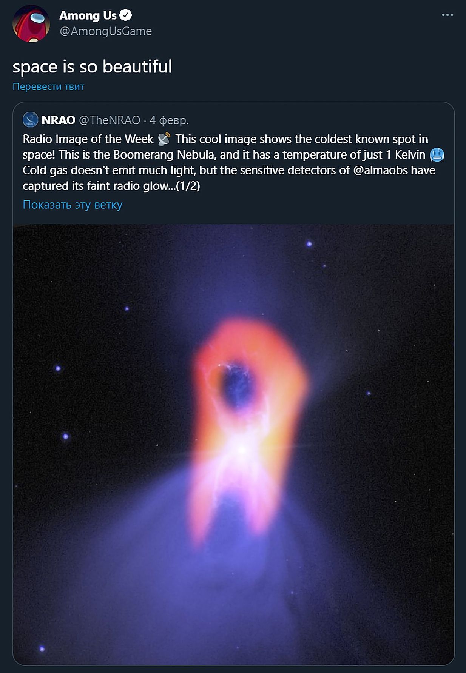Open the Boomerang Nebula image at its bright core

coord(242,449)
